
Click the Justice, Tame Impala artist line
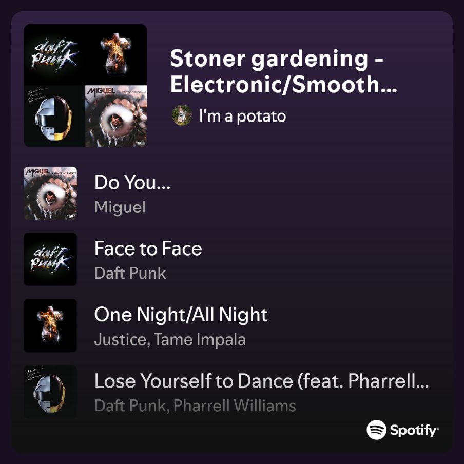tap(170, 339)
